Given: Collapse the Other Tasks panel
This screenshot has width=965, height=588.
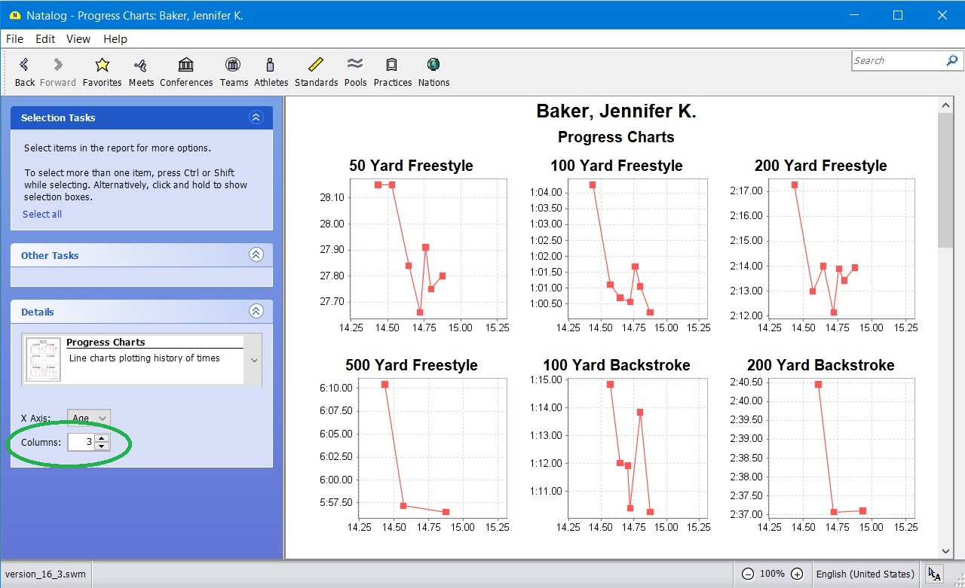Looking at the screenshot, I should pos(256,255).
